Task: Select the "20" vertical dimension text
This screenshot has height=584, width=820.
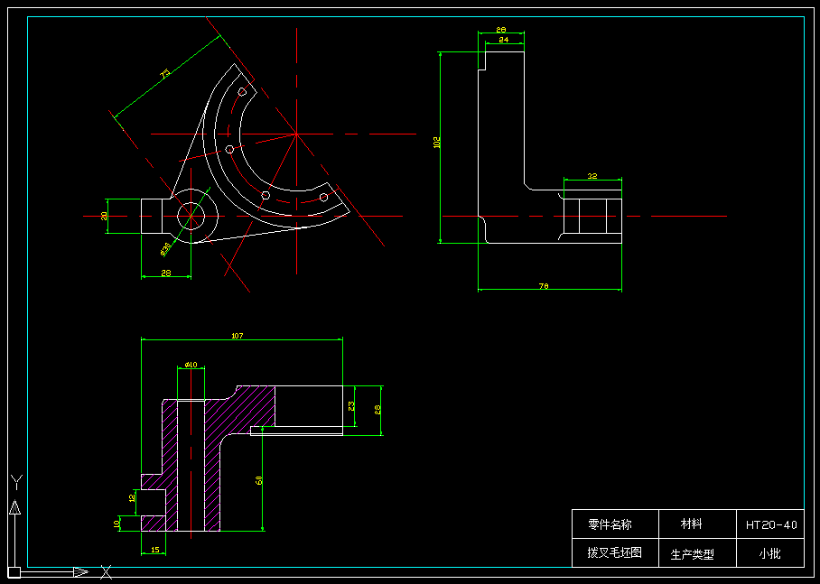Action: coord(104,216)
